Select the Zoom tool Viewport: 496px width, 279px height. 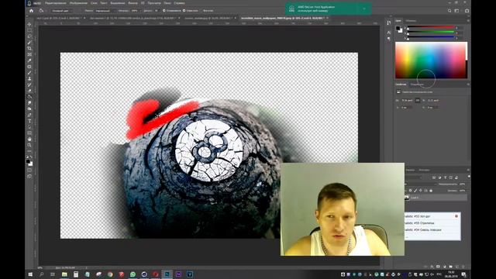click(x=29, y=145)
